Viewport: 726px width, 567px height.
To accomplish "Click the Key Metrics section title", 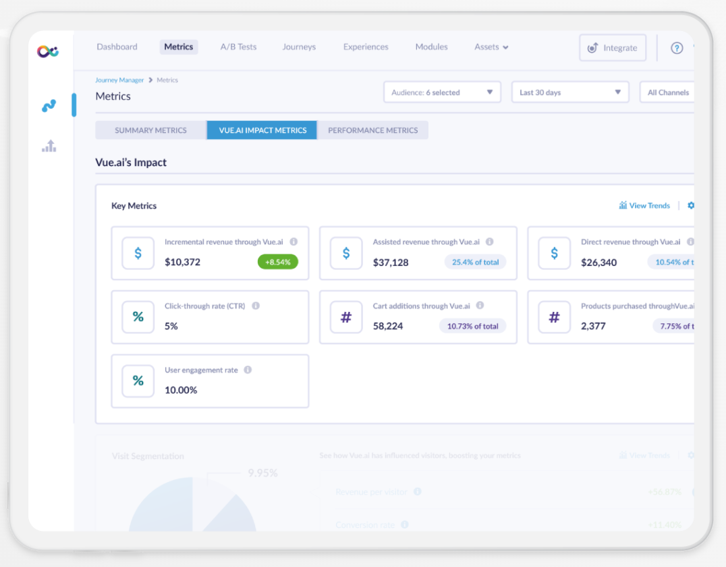I will [x=134, y=206].
